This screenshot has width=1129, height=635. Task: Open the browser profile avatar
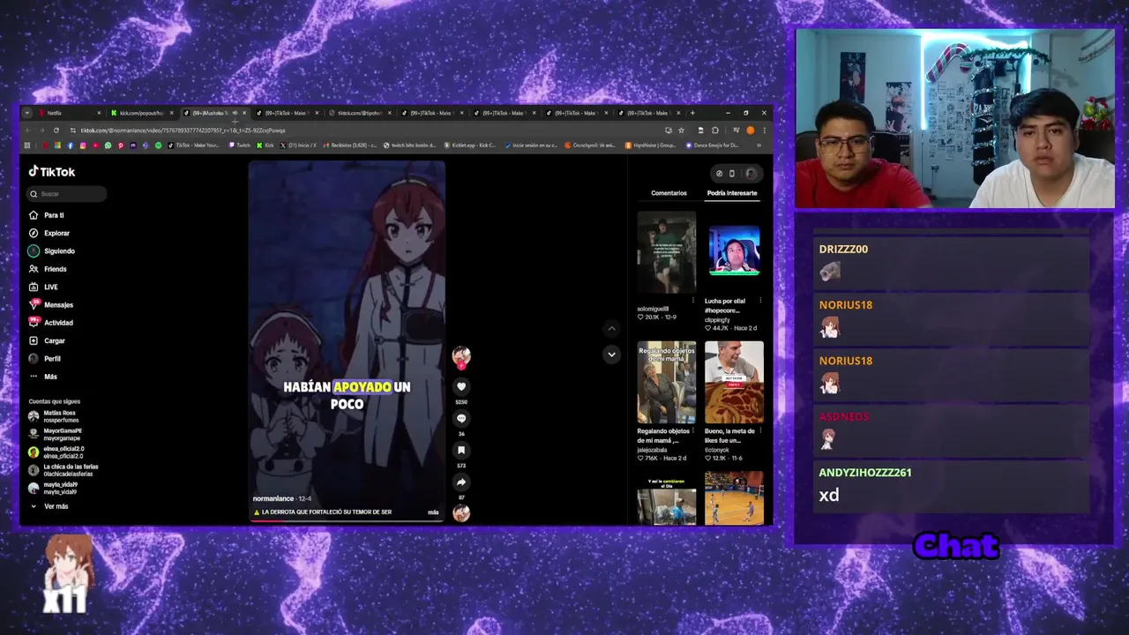751,131
